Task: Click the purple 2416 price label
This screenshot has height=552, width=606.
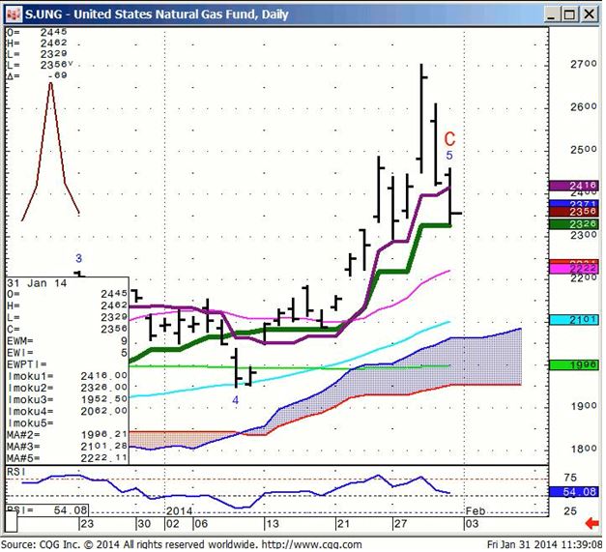Action: click(574, 186)
